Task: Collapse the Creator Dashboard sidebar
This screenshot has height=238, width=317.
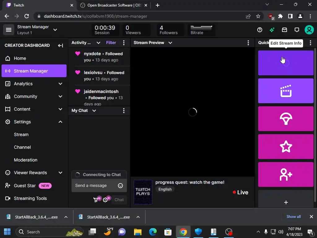Action: [x=60, y=46]
